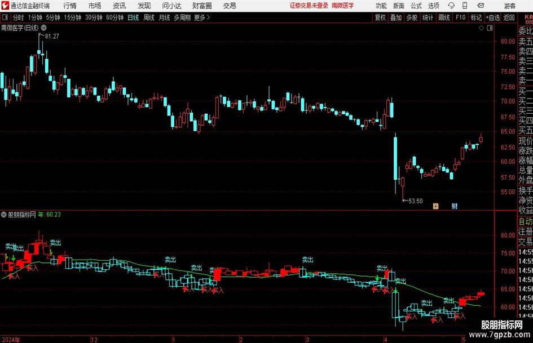Click the 返回 back button
The width and height of the screenshot is (533, 343).
[x=509, y=17]
